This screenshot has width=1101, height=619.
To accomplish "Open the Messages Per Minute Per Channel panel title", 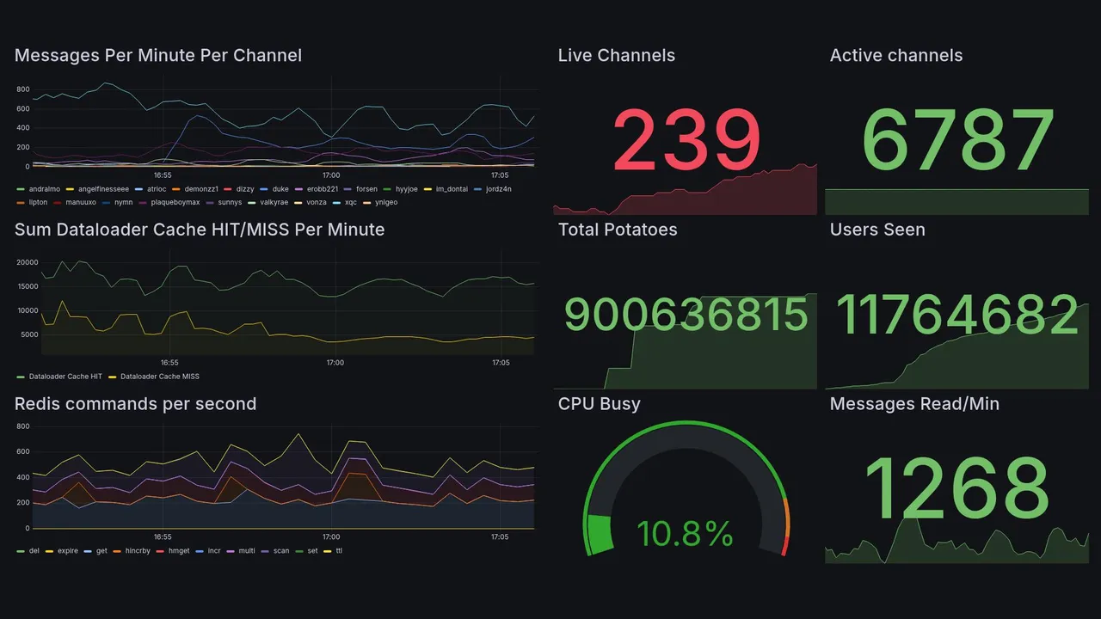I will (158, 55).
